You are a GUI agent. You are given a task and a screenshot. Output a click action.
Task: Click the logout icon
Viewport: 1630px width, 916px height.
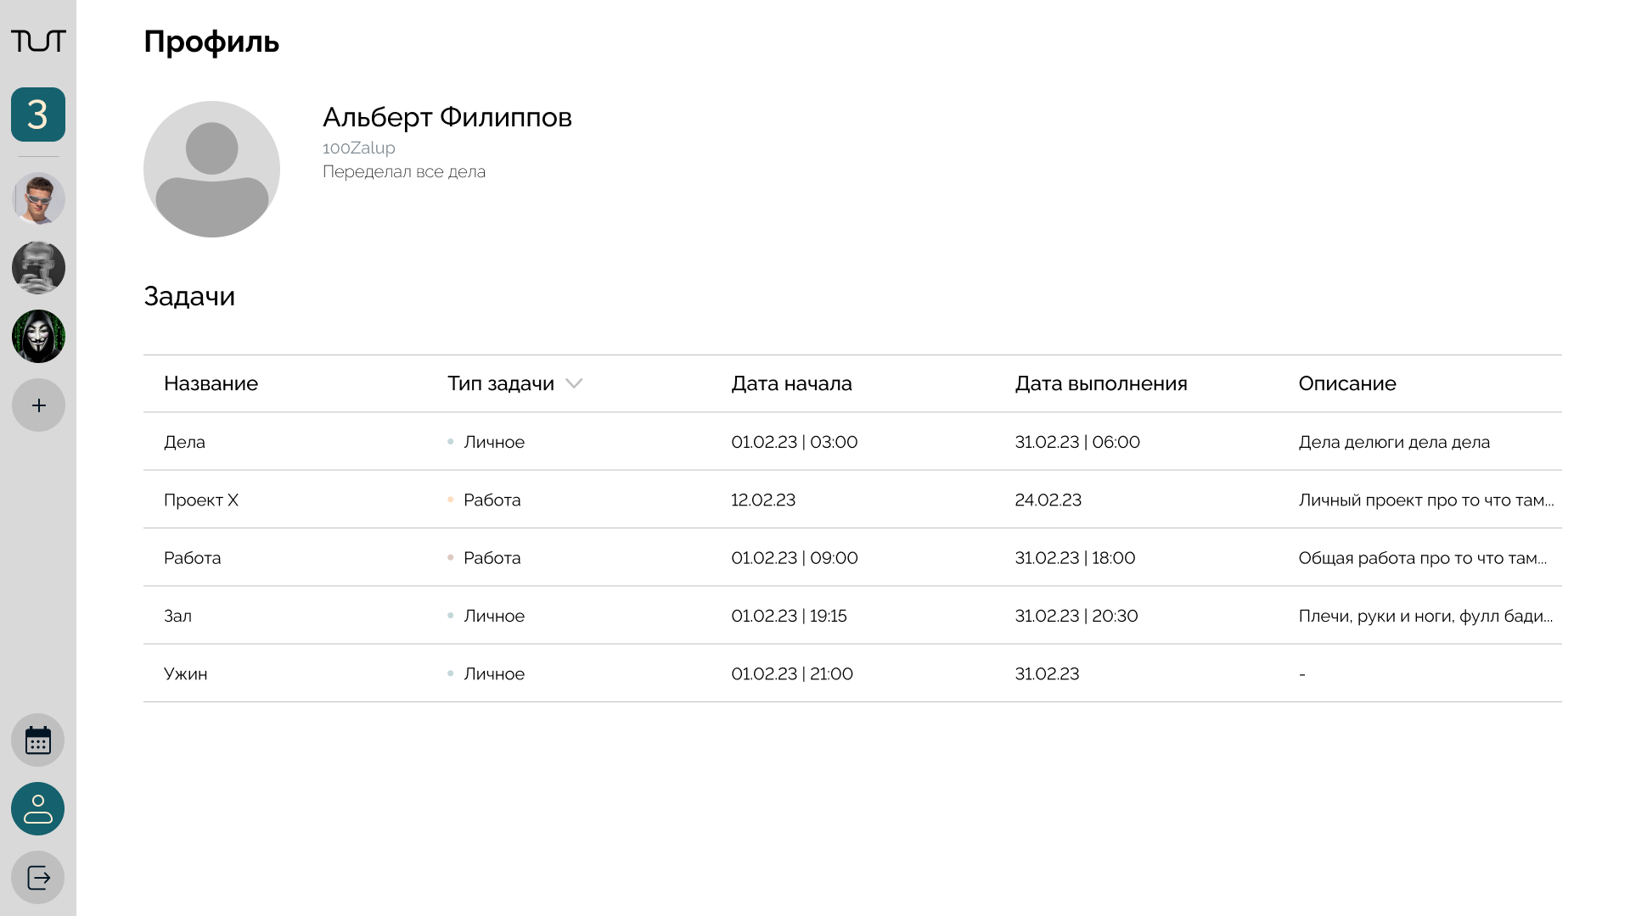tap(38, 878)
